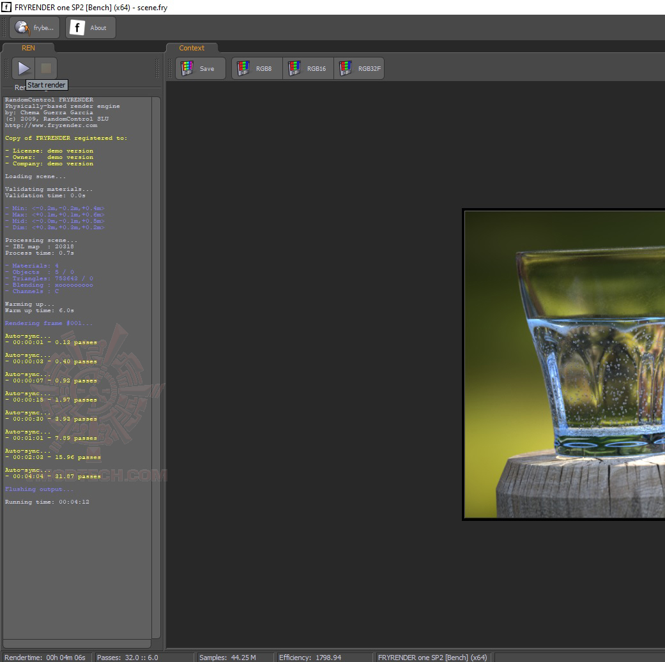Save the rendered image
Viewport: 665px width, 662px height.
[x=201, y=69]
